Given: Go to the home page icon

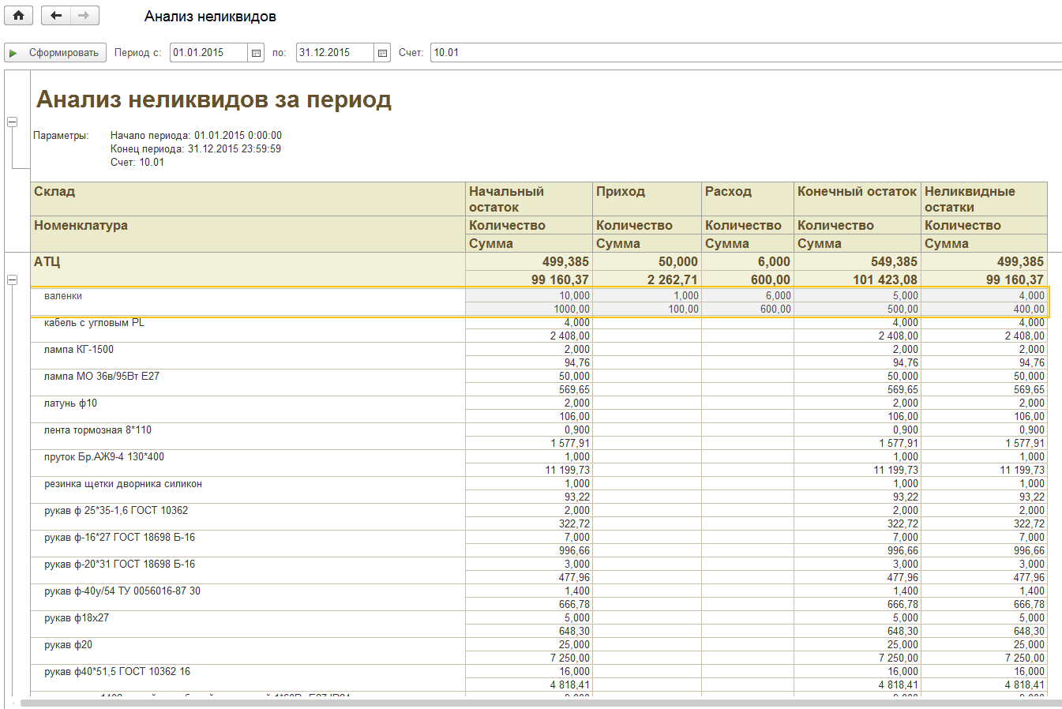Looking at the screenshot, I should click(x=18, y=15).
